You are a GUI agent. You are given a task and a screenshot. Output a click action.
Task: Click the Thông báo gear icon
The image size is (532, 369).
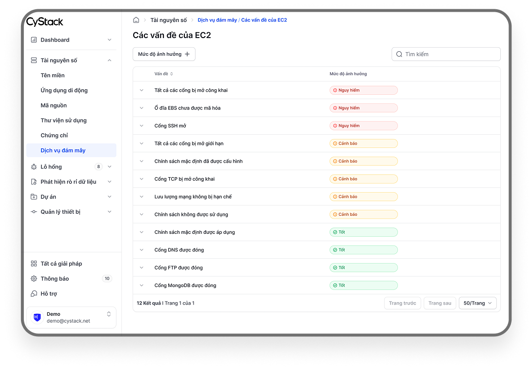[34, 279]
